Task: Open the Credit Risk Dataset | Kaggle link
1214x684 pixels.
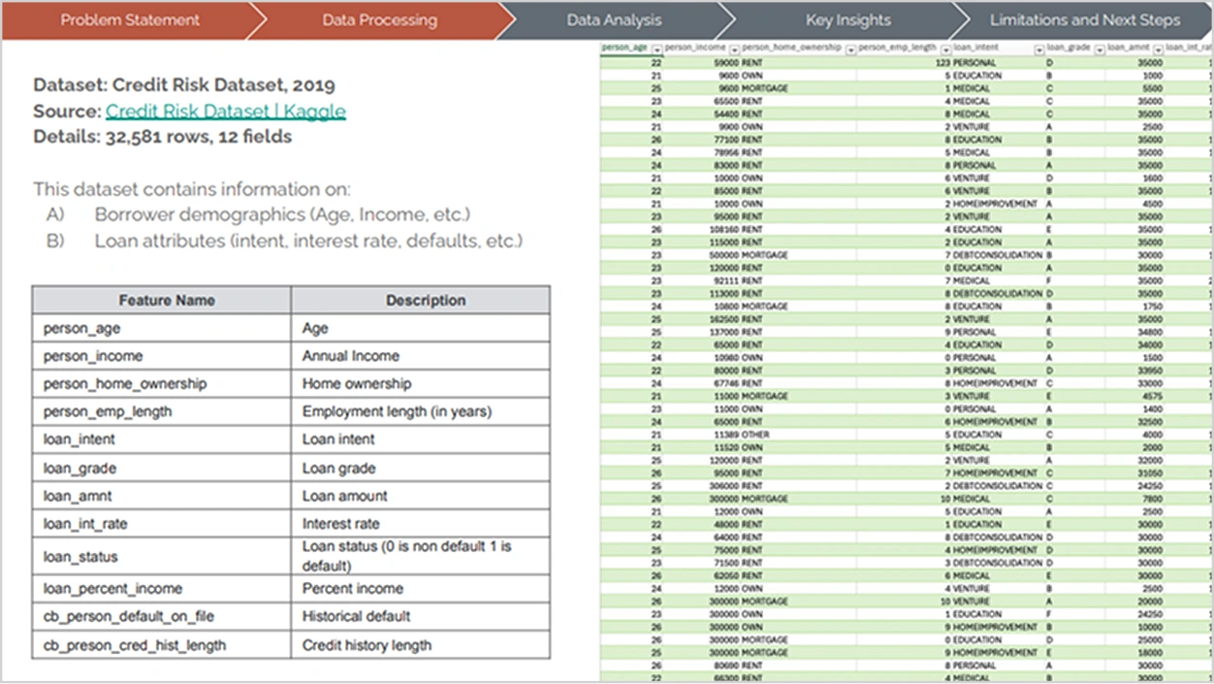Action: pos(226,111)
